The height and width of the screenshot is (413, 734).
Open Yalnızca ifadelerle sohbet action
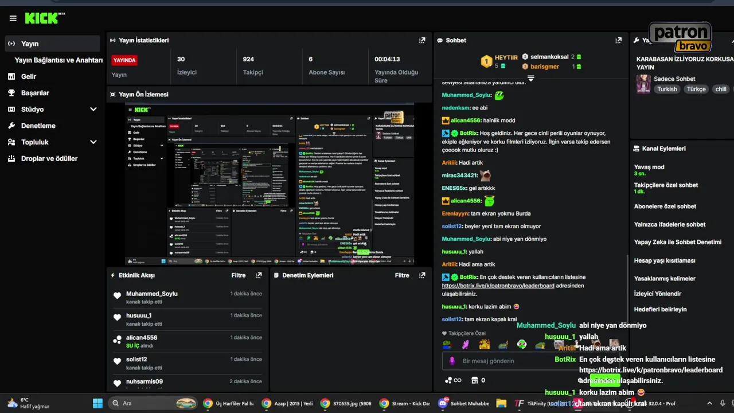669,224
